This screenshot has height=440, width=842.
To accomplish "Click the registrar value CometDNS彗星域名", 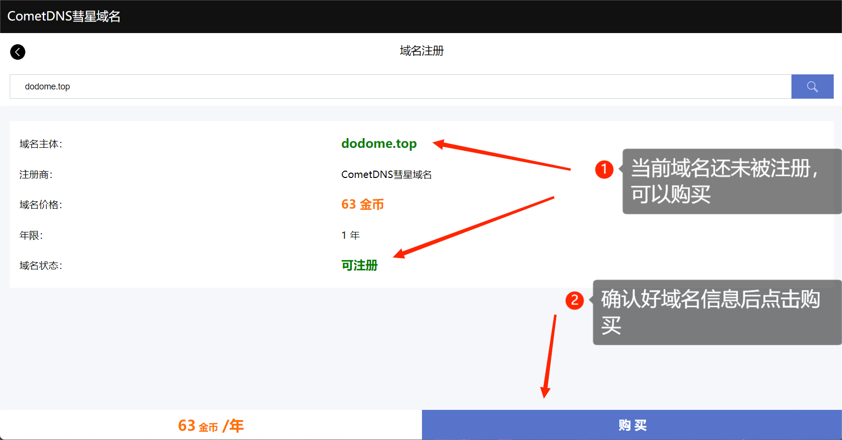I will tap(386, 175).
